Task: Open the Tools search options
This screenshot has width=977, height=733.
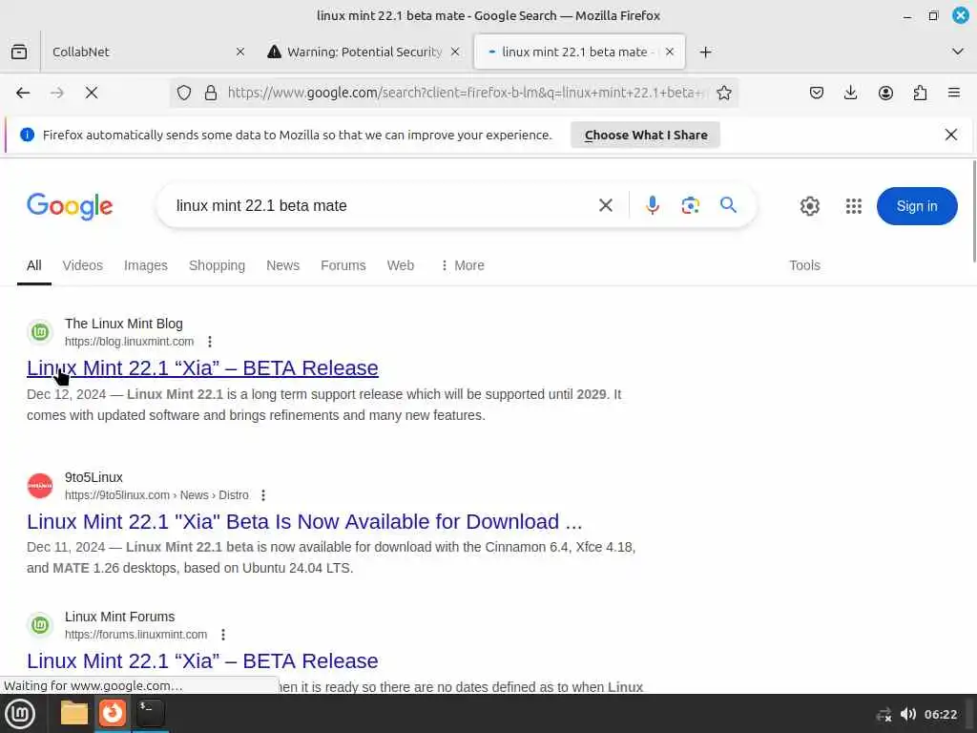Action: [x=804, y=265]
